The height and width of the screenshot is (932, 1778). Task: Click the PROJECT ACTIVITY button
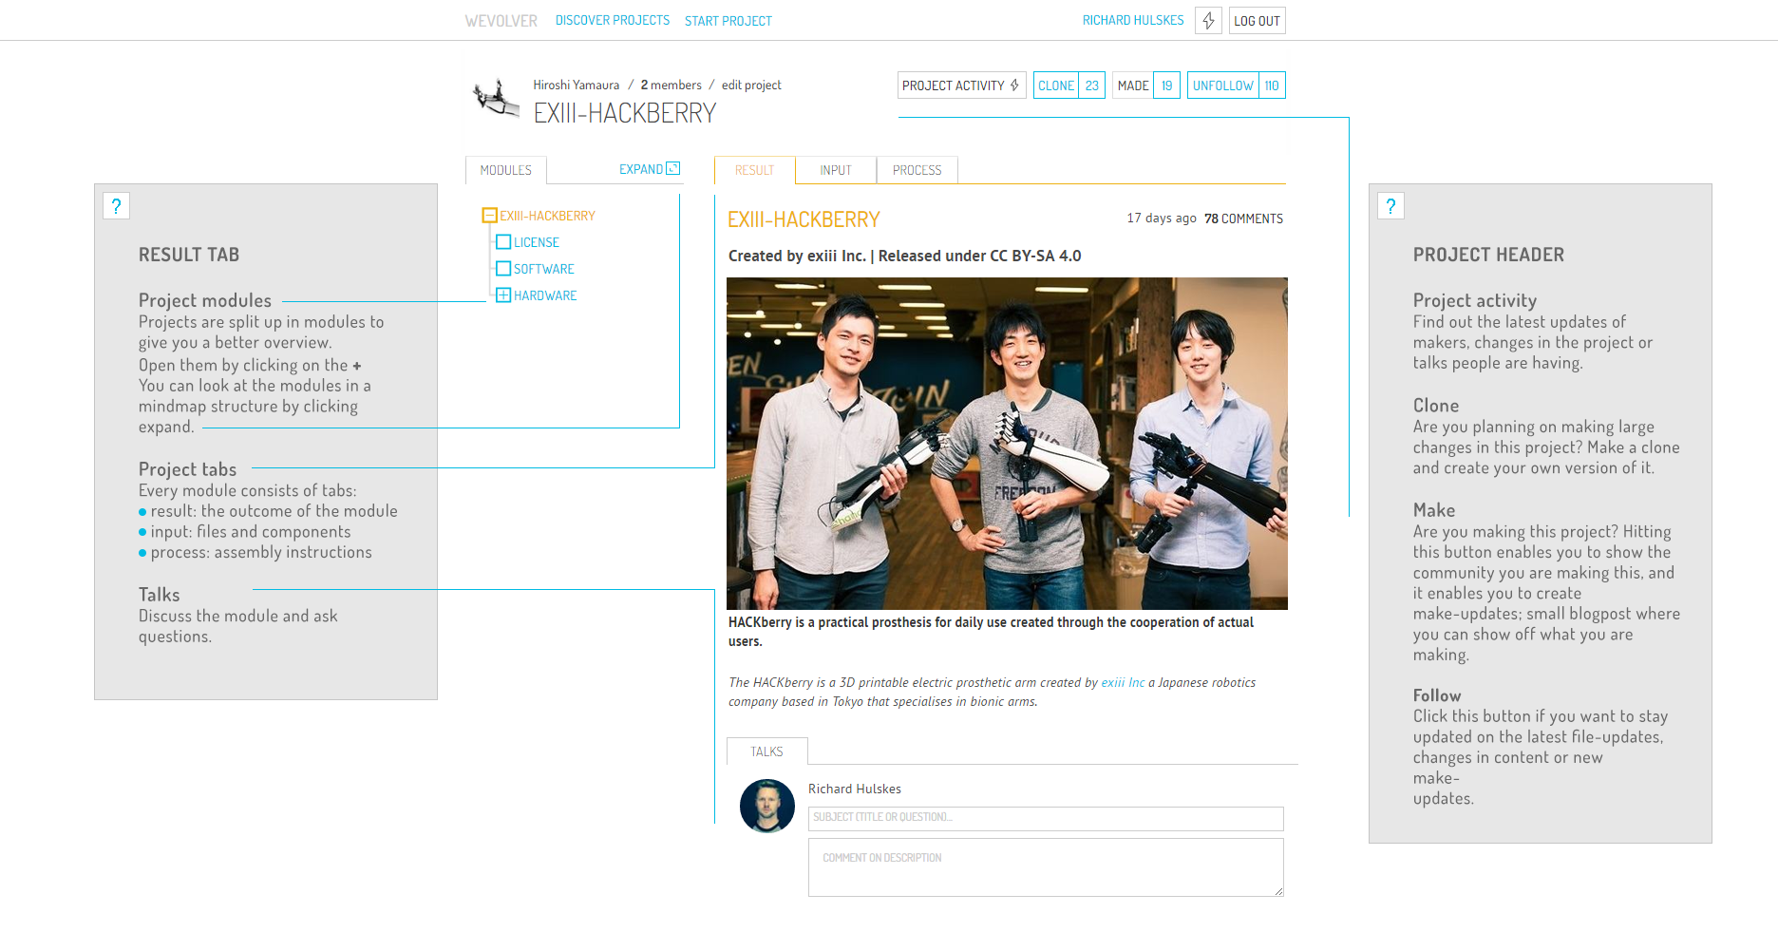pyautogui.click(x=962, y=86)
